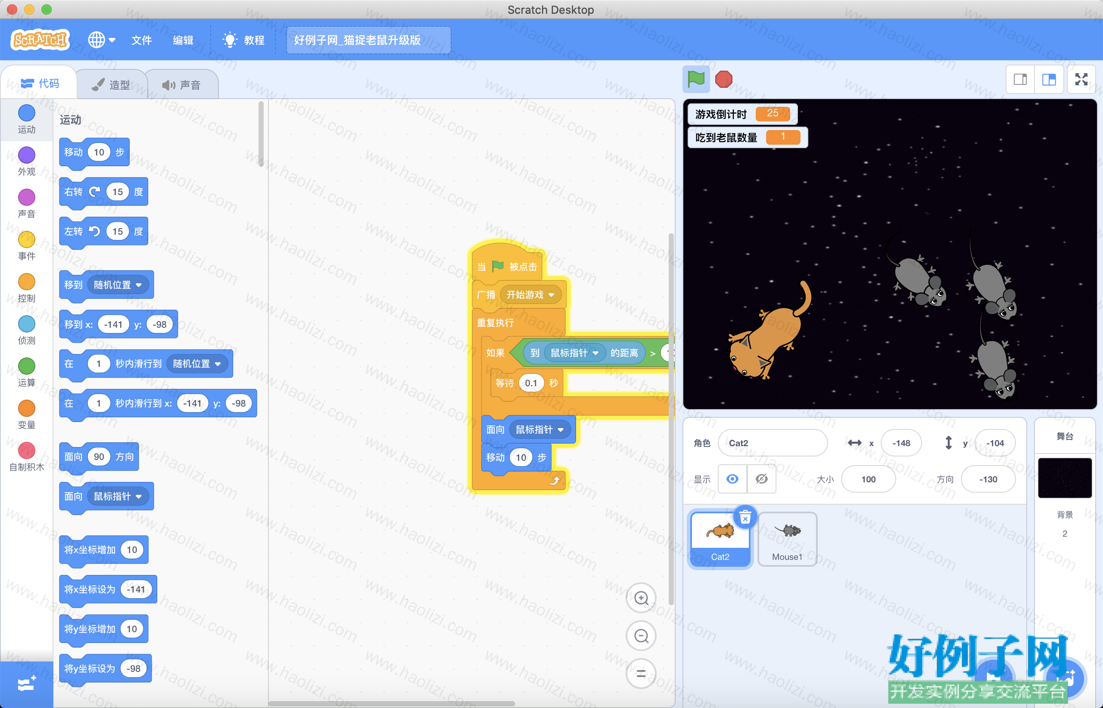Viewport: 1103px width, 708px height.
Task: Click the 右转 15 度 block
Action: pyautogui.click(x=103, y=192)
